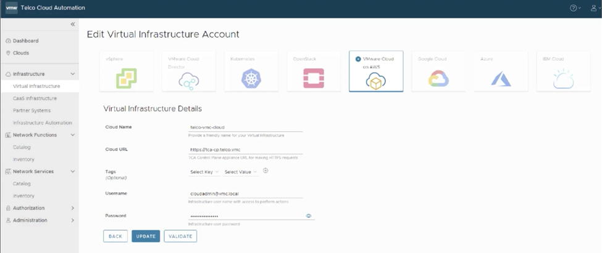The width and height of the screenshot is (602, 253).
Task: Collapse the Network Services section chevron
Action: coord(73,172)
